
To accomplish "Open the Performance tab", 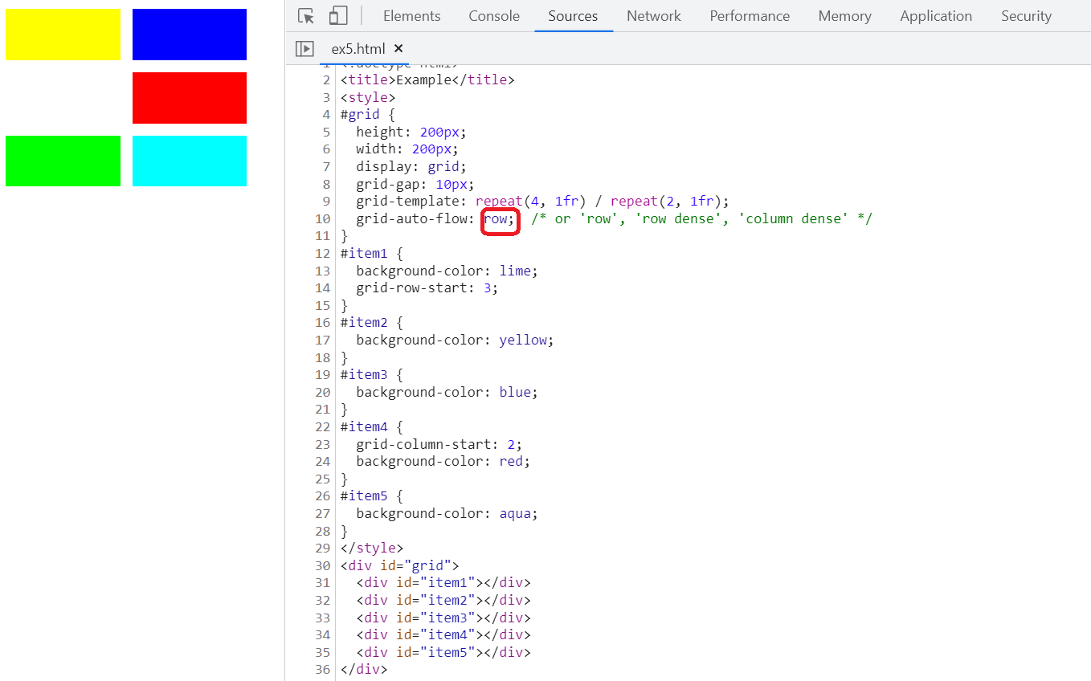I will pyautogui.click(x=750, y=16).
